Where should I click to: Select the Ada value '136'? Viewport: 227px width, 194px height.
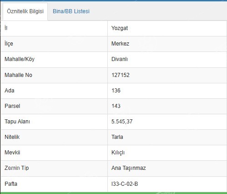(116, 91)
